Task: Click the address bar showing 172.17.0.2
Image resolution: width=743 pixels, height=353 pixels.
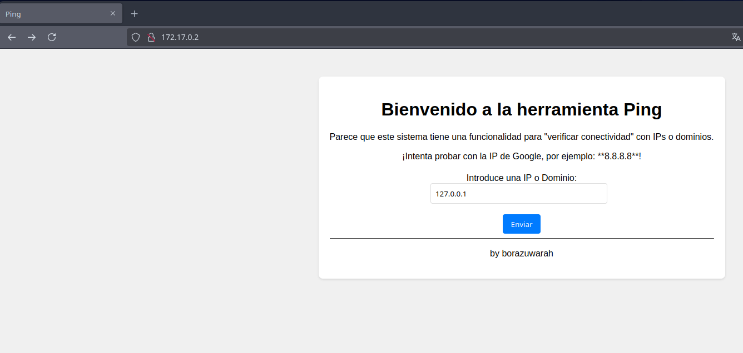Action: [389, 37]
